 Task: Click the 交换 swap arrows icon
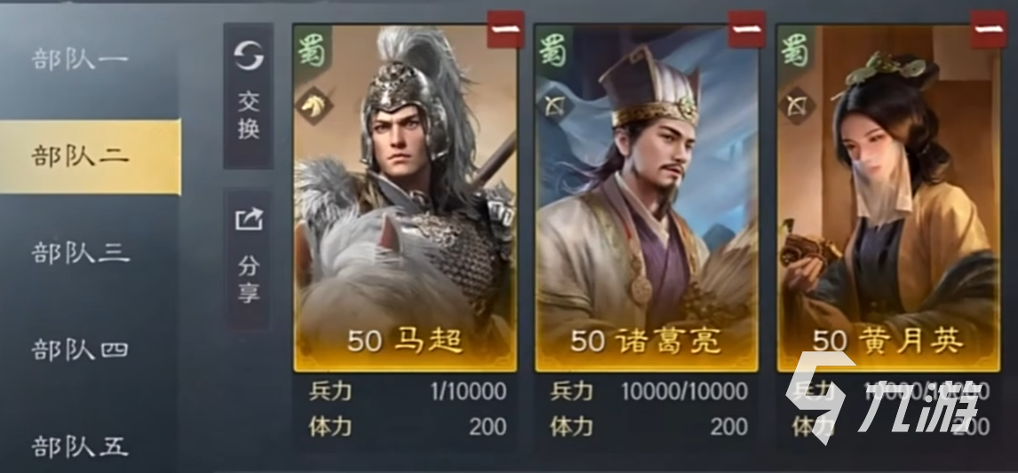pos(249,56)
